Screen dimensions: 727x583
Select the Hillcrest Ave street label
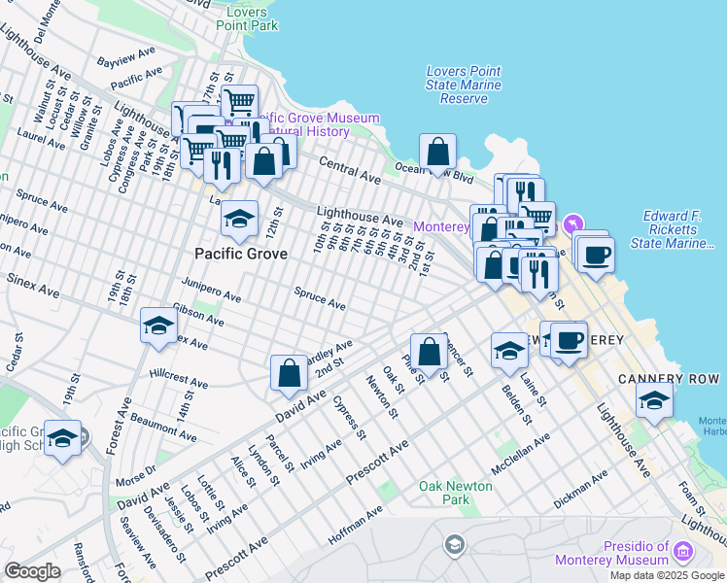coord(179,379)
